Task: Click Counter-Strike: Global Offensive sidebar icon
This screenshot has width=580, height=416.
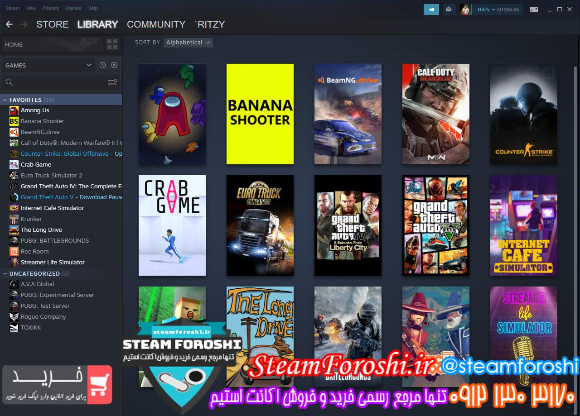Action: click(x=14, y=154)
